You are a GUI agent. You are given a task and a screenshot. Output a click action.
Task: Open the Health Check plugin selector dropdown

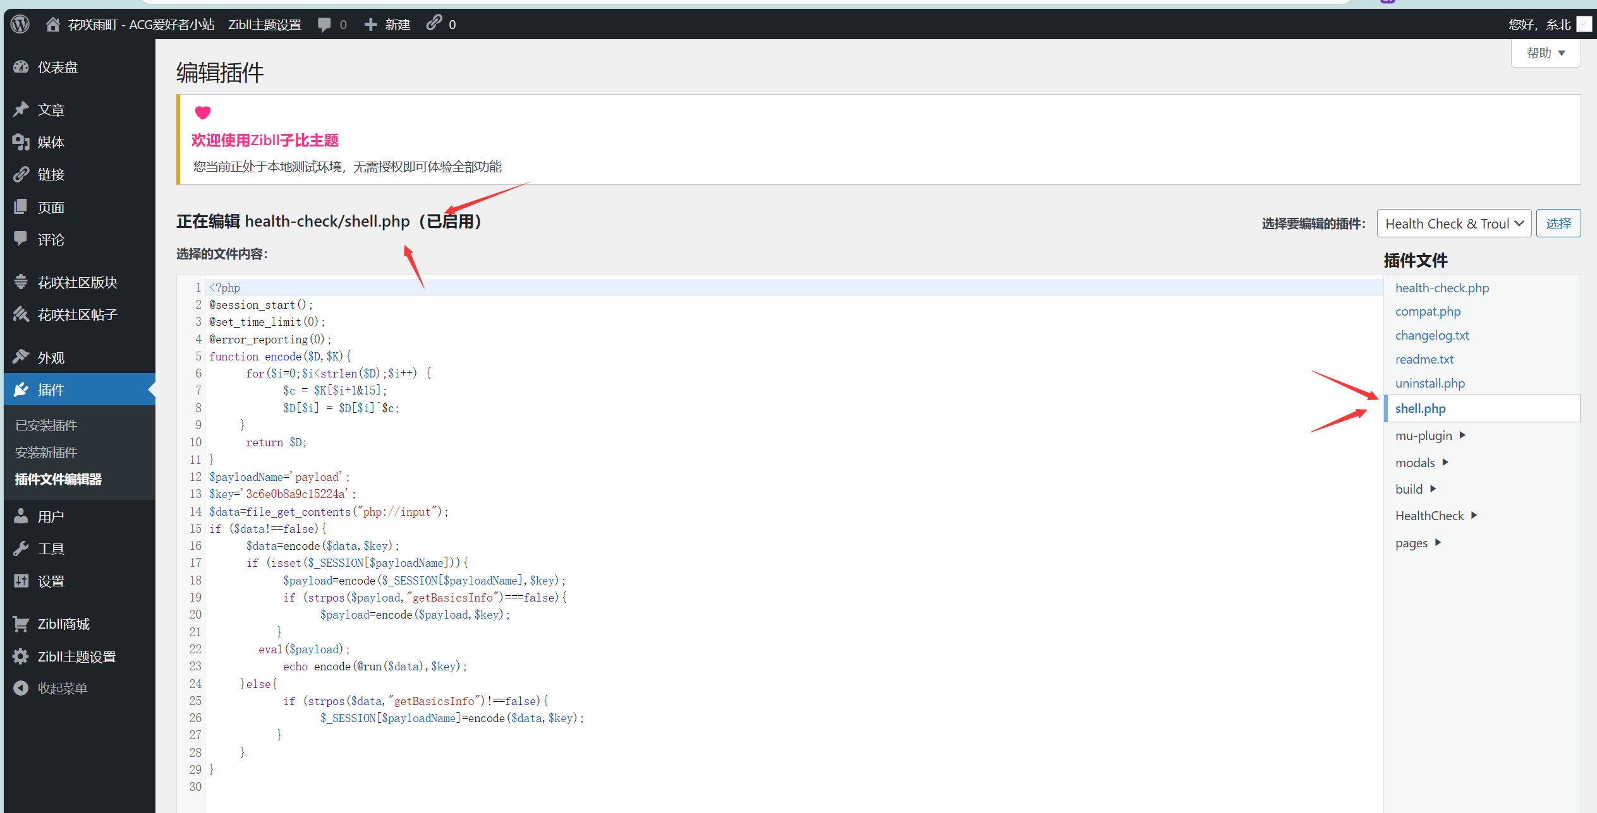pos(1453,223)
